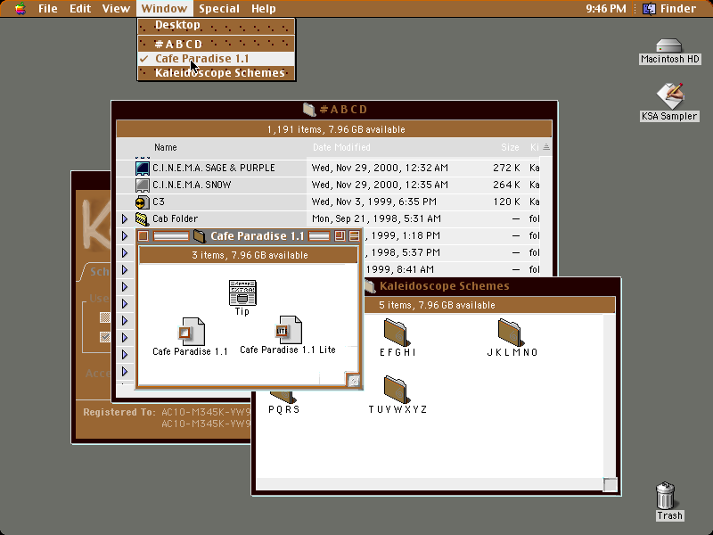Close the open Window menu title
This screenshot has width=713, height=535.
[164, 9]
